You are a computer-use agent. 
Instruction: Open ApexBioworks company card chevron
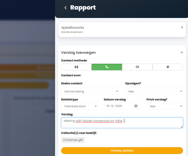coord(182,27)
